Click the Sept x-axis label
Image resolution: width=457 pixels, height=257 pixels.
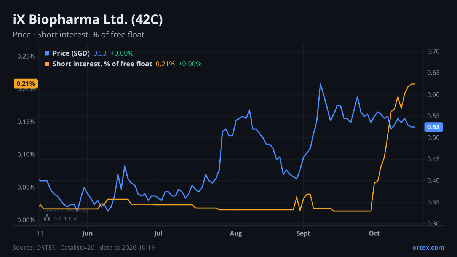pos(304,233)
